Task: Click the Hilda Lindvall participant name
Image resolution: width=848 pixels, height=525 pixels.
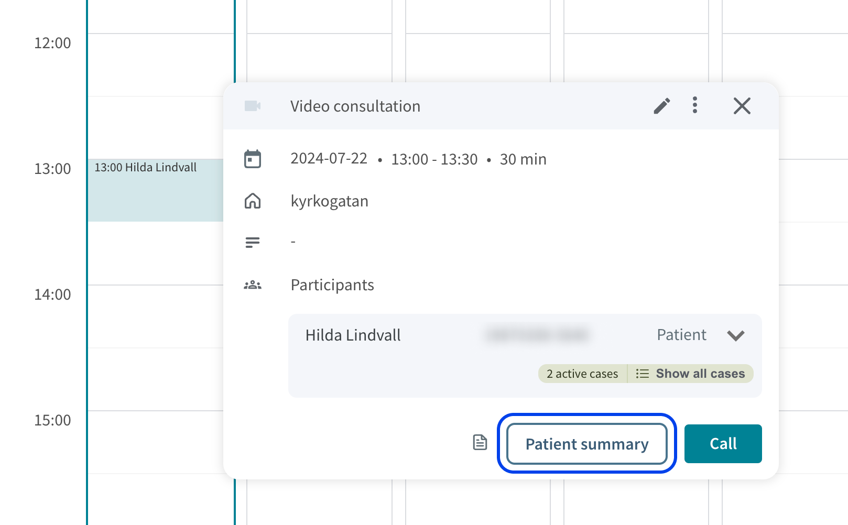Action: point(353,335)
